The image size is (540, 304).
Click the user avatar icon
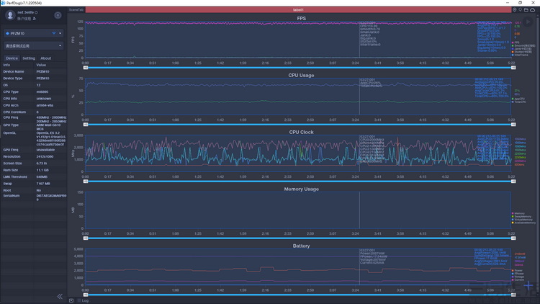(10, 15)
